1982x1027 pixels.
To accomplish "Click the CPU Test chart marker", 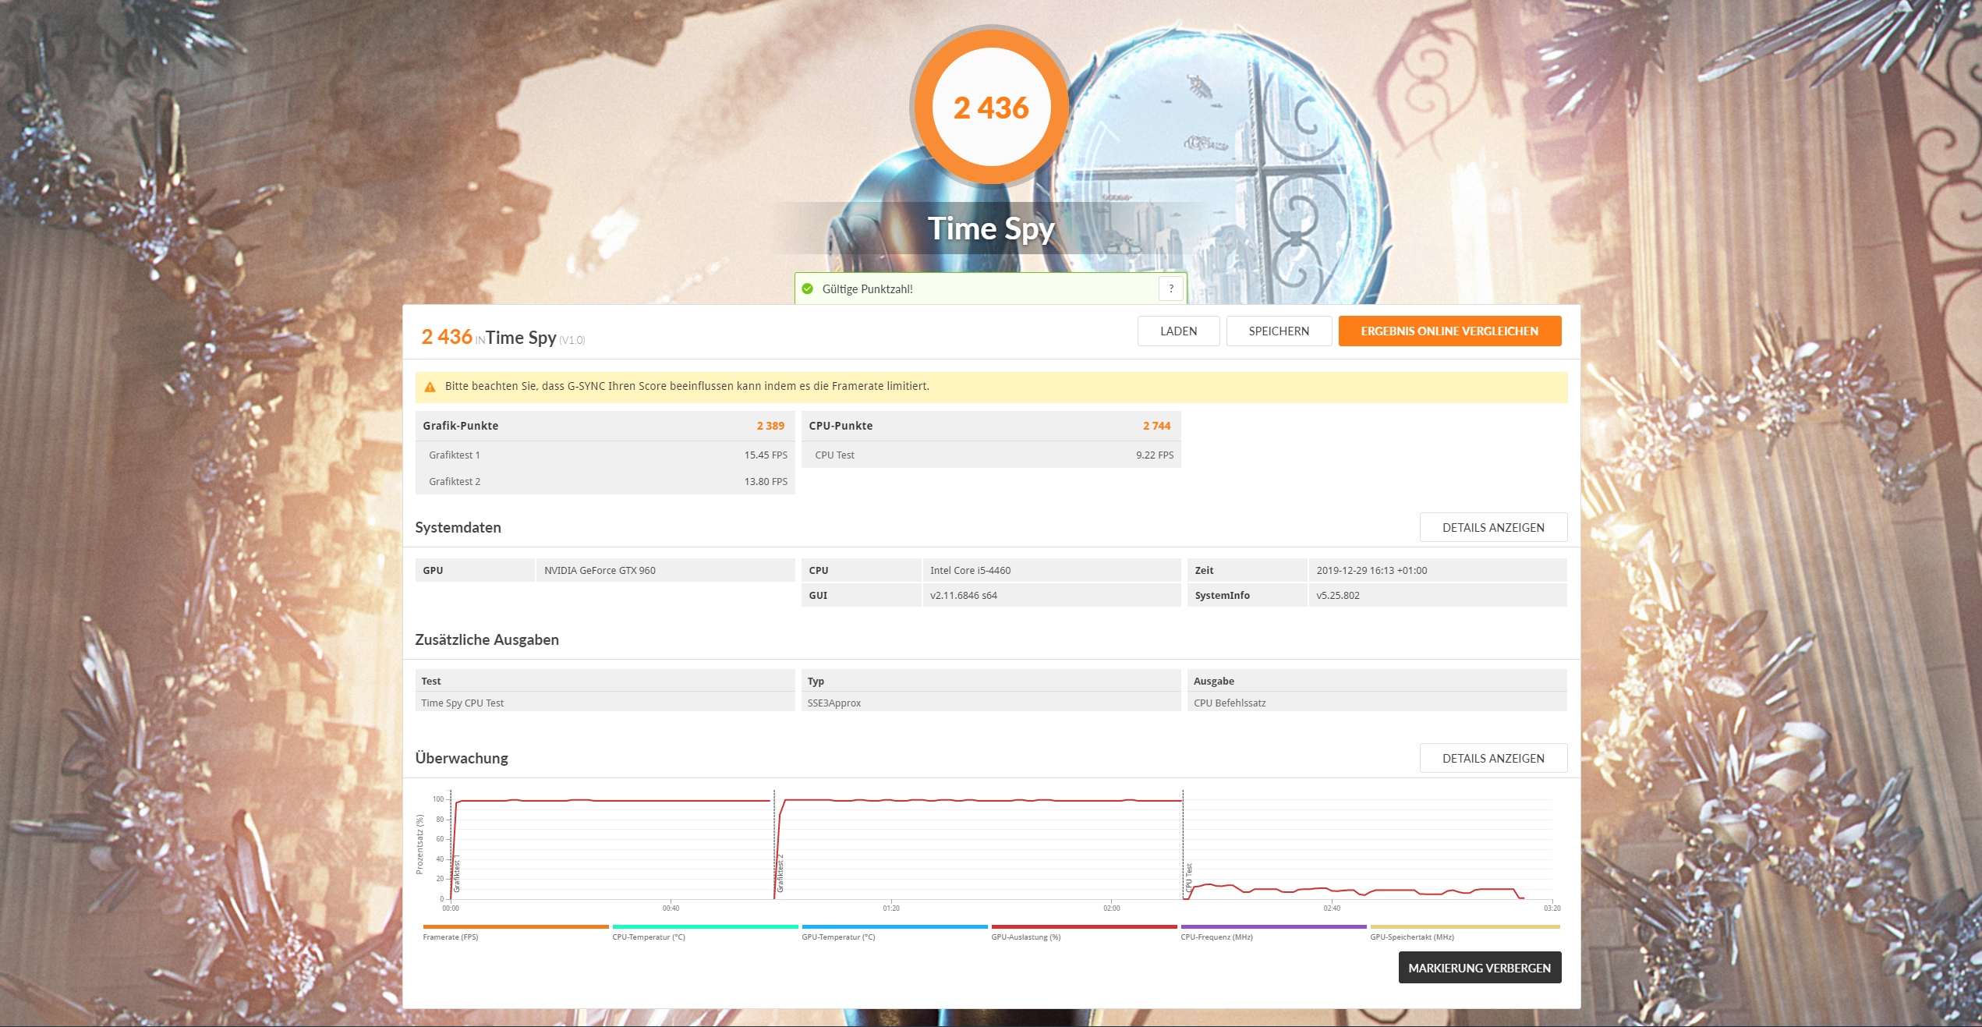I will tap(1188, 878).
